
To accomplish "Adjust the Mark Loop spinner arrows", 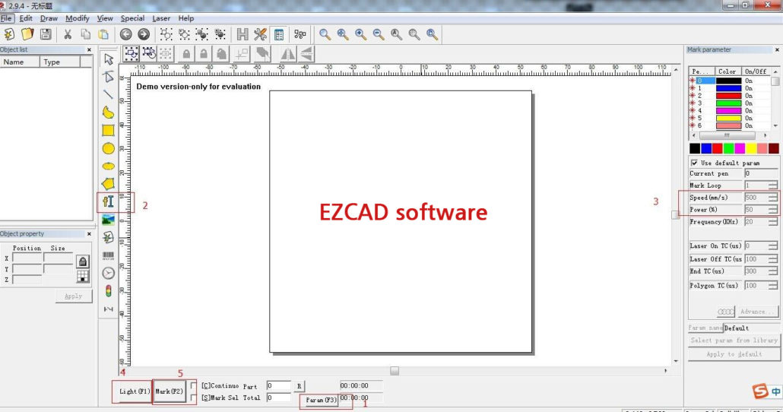I will click(773, 185).
